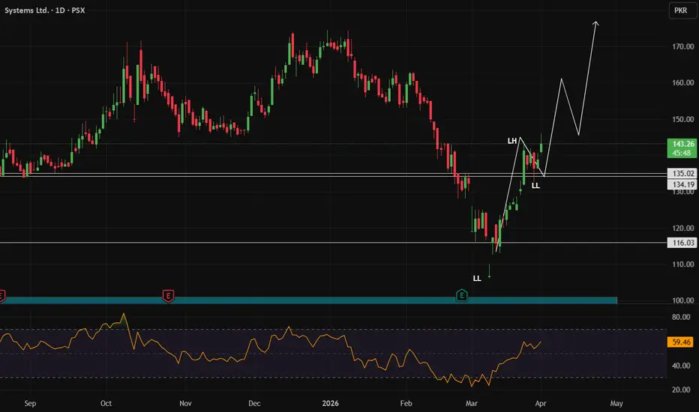699x412 pixels.
Task: Click the 110.00 price axis label
Action: 683,264
